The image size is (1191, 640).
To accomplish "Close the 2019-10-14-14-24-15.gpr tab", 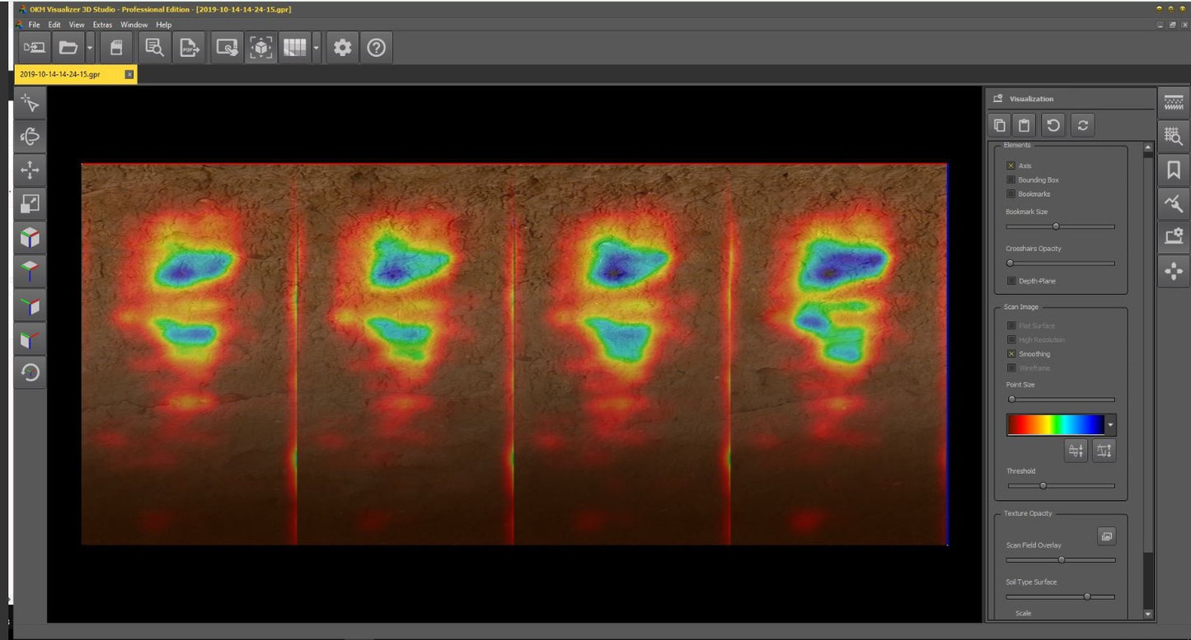I will (x=129, y=74).
